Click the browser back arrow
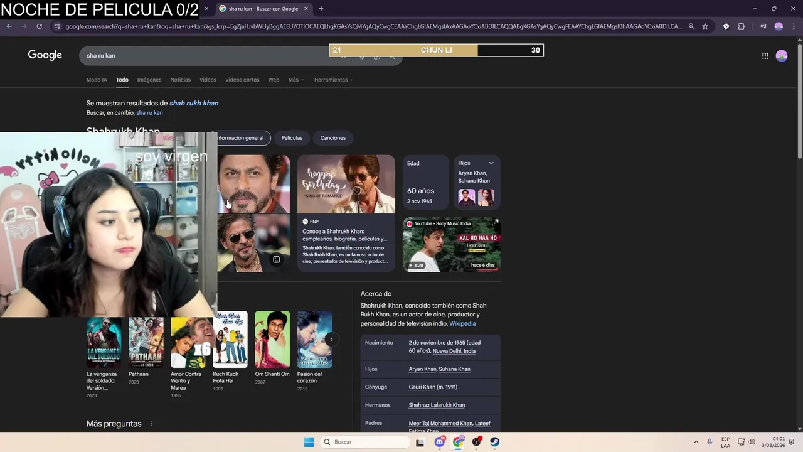This screenshot has height=452, width=803. click(9, 26)
